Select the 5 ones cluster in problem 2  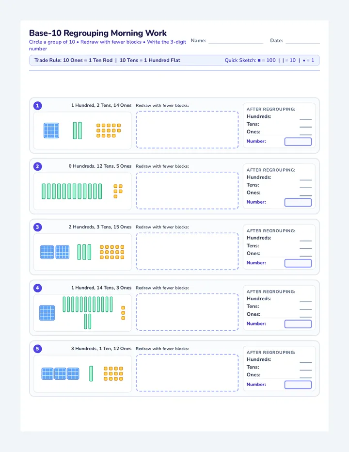pyautogui.click(x=118, y=192)
